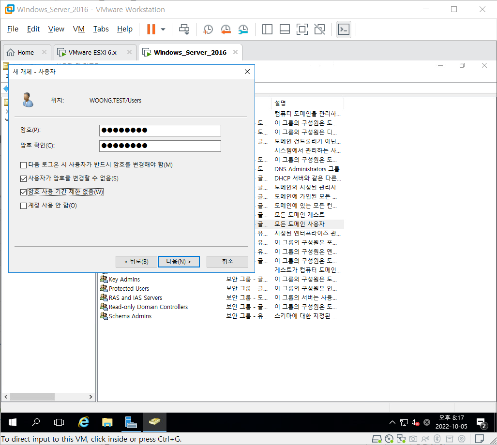Uncheck user cannot change password option
Viewport: 497px width, 445px height.
tap(23, 178)
